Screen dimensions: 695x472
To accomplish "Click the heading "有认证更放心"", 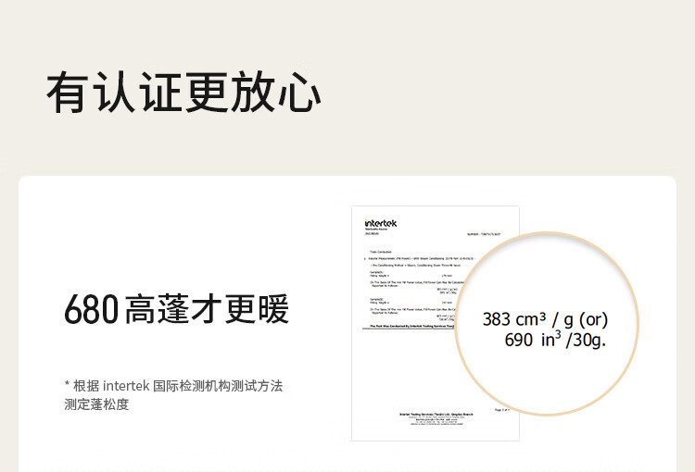I will [x=183, y=93].
